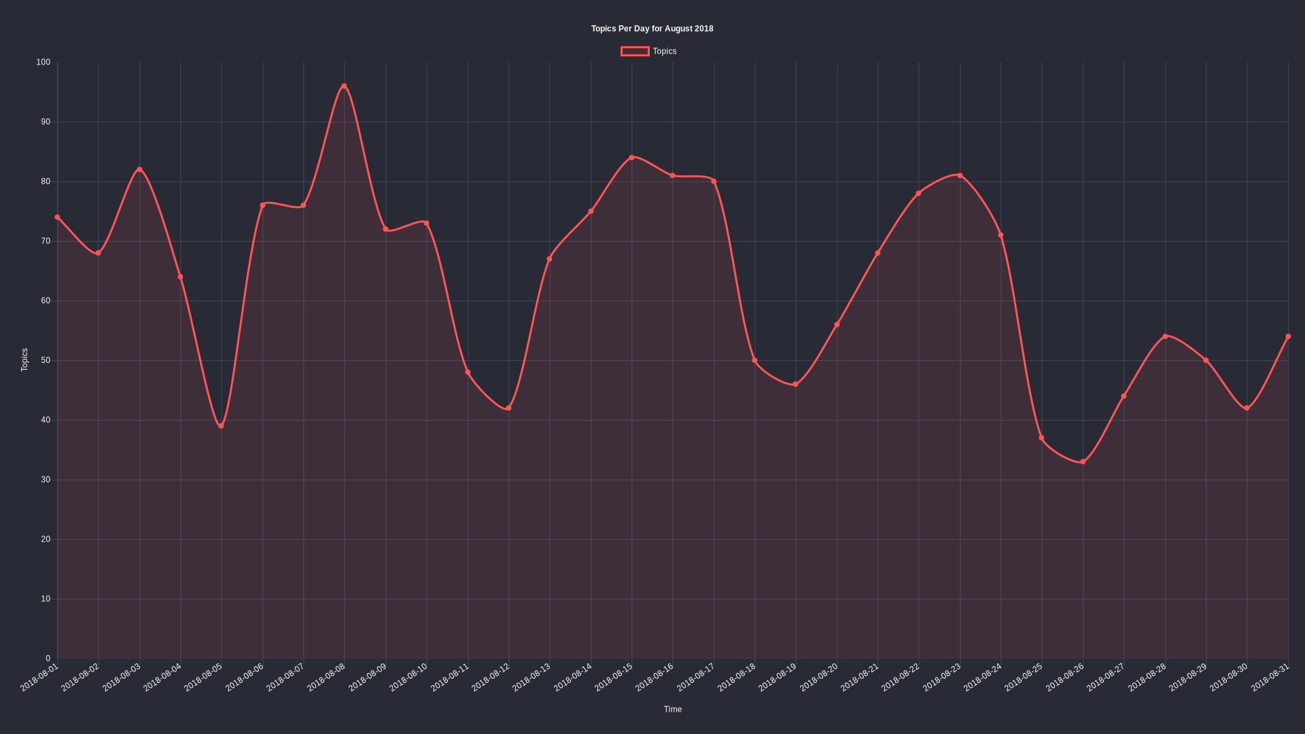Screen dimensions: 1305x734
Task: Click the 2018-08-23 data point
Action: pyautogui.click(x=960, y=175)
